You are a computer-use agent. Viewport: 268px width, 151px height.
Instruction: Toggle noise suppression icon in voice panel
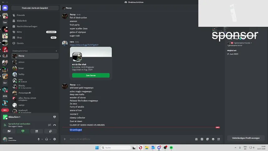pos(49,125)
